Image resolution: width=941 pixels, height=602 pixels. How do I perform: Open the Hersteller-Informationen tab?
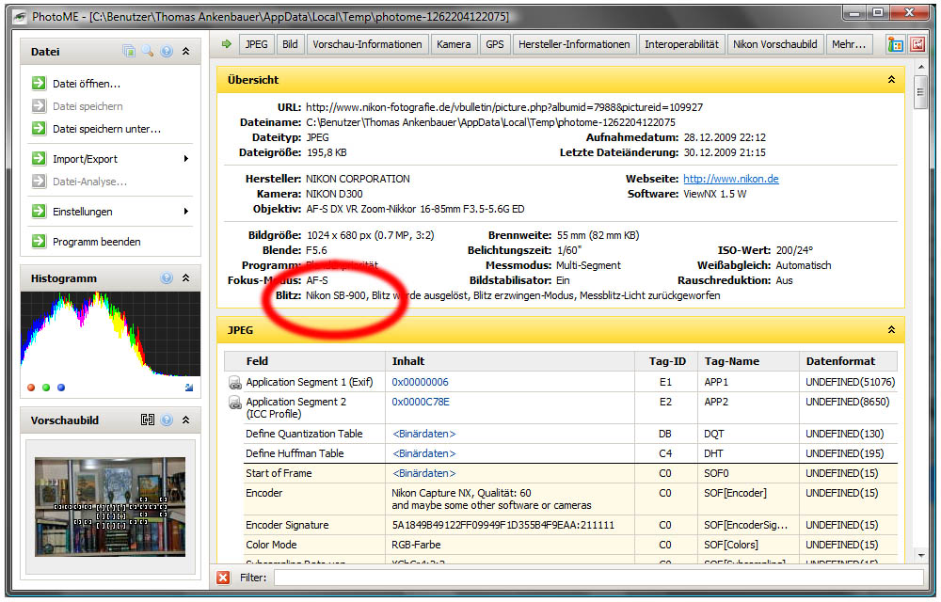(574, 44)
